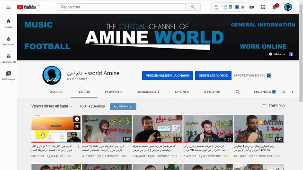Open the Trier par sort menu

coord(273,106)
